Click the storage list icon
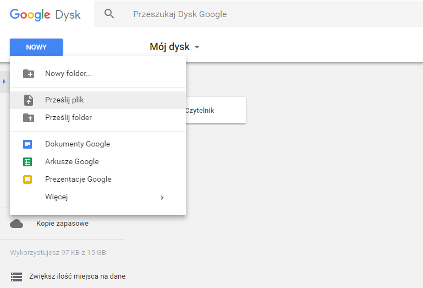Viewport: 423px width, 288px height. tap(17, 276)
